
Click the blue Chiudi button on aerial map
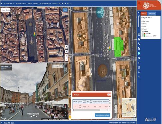pos(65,10)
